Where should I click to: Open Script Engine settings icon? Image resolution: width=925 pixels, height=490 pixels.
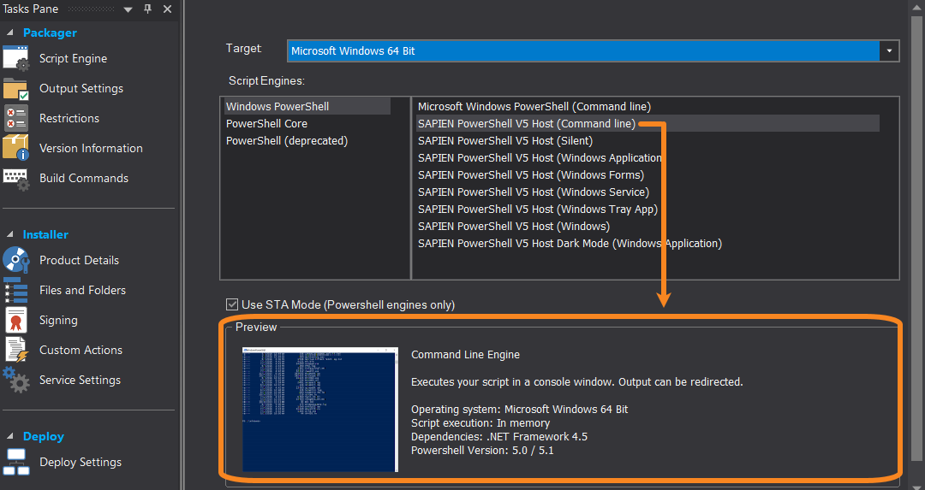[16, 58]
